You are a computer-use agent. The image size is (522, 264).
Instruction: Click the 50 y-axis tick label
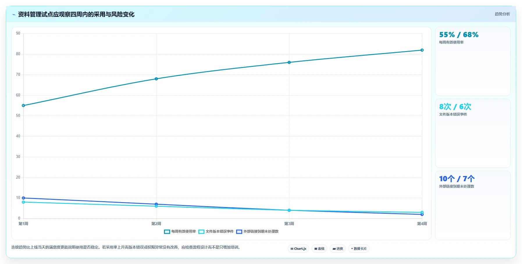pyautogui.click(x=18, y=116)
